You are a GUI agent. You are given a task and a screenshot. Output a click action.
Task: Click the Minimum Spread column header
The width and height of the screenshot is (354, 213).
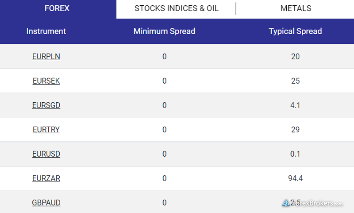point(164,31)
